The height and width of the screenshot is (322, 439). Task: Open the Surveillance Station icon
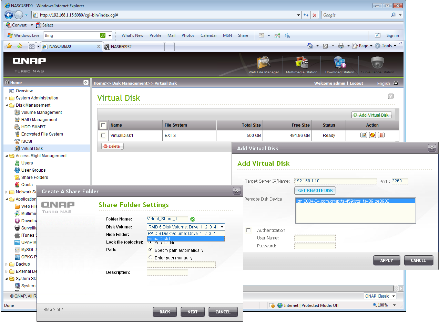tap(377, 65)
